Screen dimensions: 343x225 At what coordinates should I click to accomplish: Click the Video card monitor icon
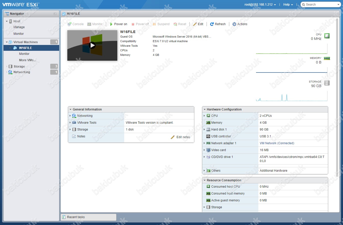coord(208,150)
